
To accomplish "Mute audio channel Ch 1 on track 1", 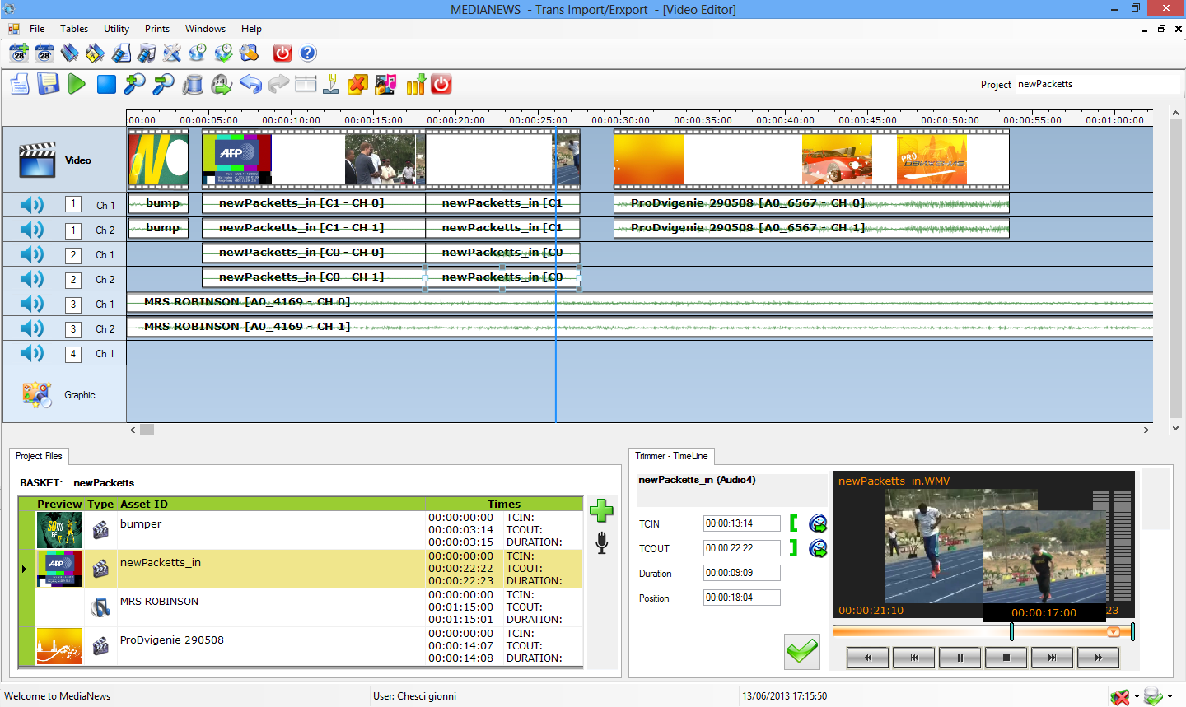I will tap(31, 204).
